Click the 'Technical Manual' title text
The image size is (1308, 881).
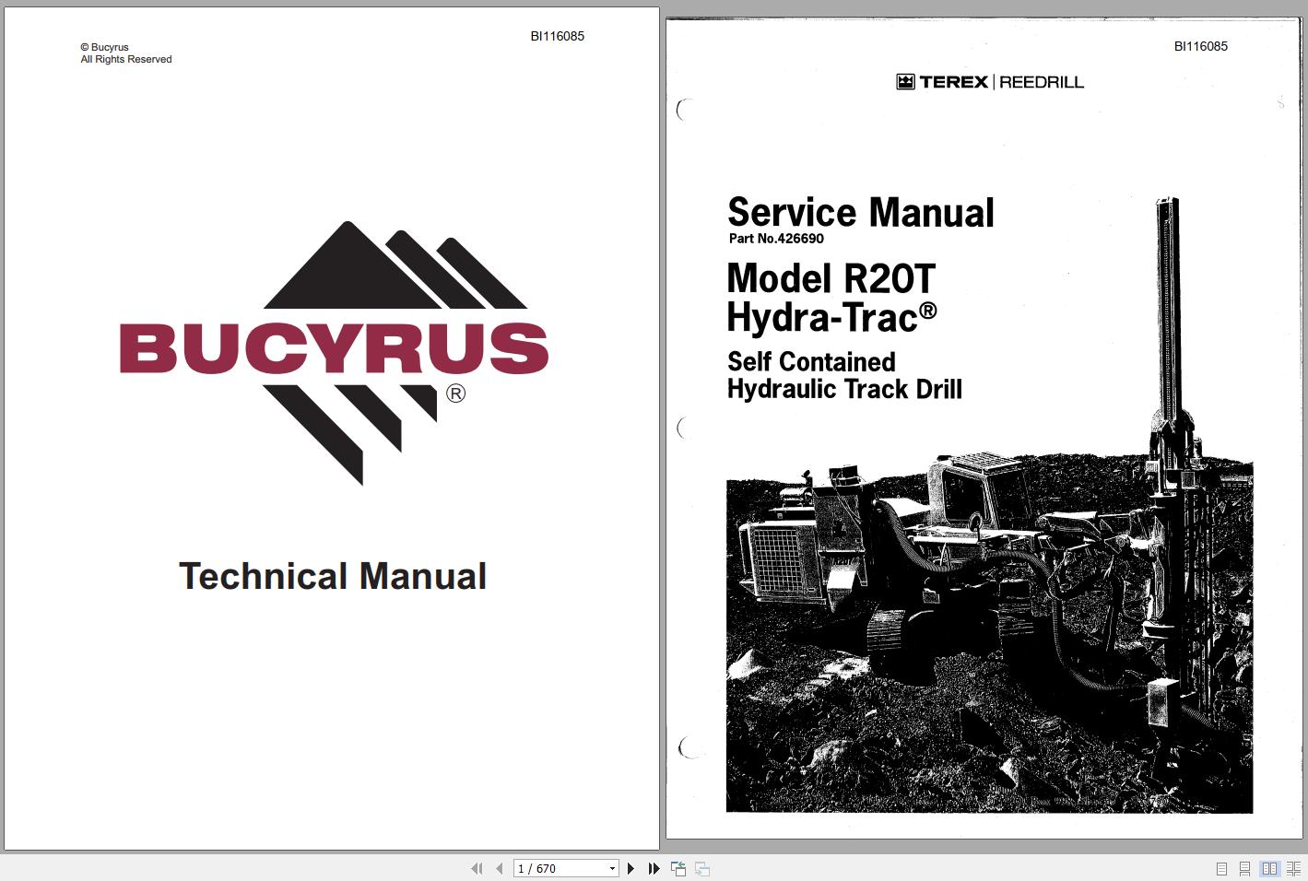pos(333,576)
